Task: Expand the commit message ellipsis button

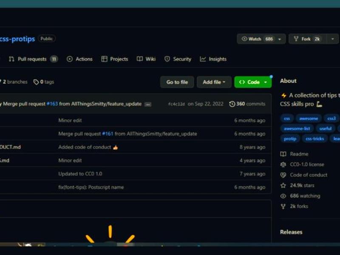Action: [x=148, y=105]
